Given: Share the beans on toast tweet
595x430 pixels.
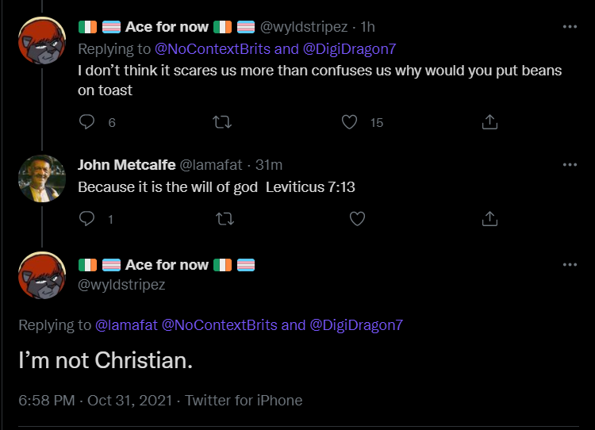Looking at the screenshot, I should pos(489,122).
